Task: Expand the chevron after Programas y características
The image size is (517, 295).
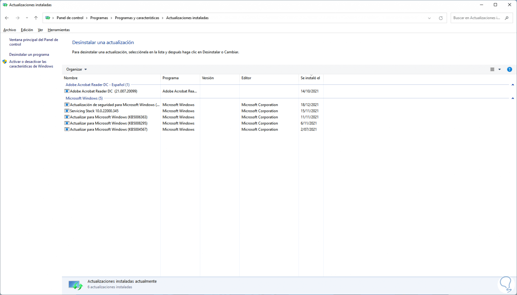Action: pyautogui.click(x=163, y=18)
